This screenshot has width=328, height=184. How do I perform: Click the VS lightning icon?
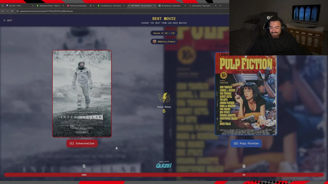point(164,98)
